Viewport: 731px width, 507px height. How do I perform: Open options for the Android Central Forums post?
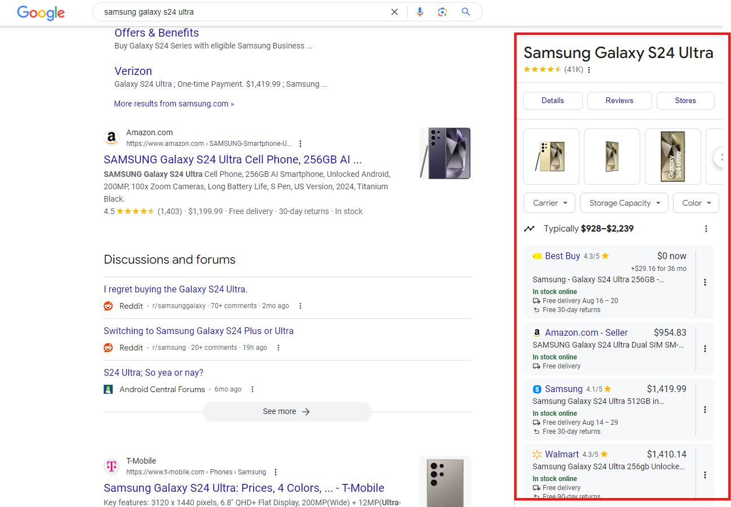(x=252, y=389)
